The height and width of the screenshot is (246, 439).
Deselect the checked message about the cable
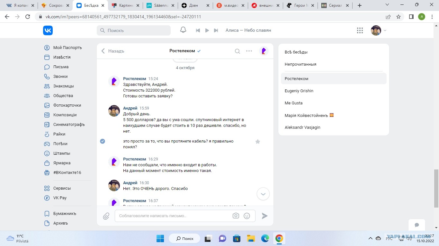(x=103, y=141)
